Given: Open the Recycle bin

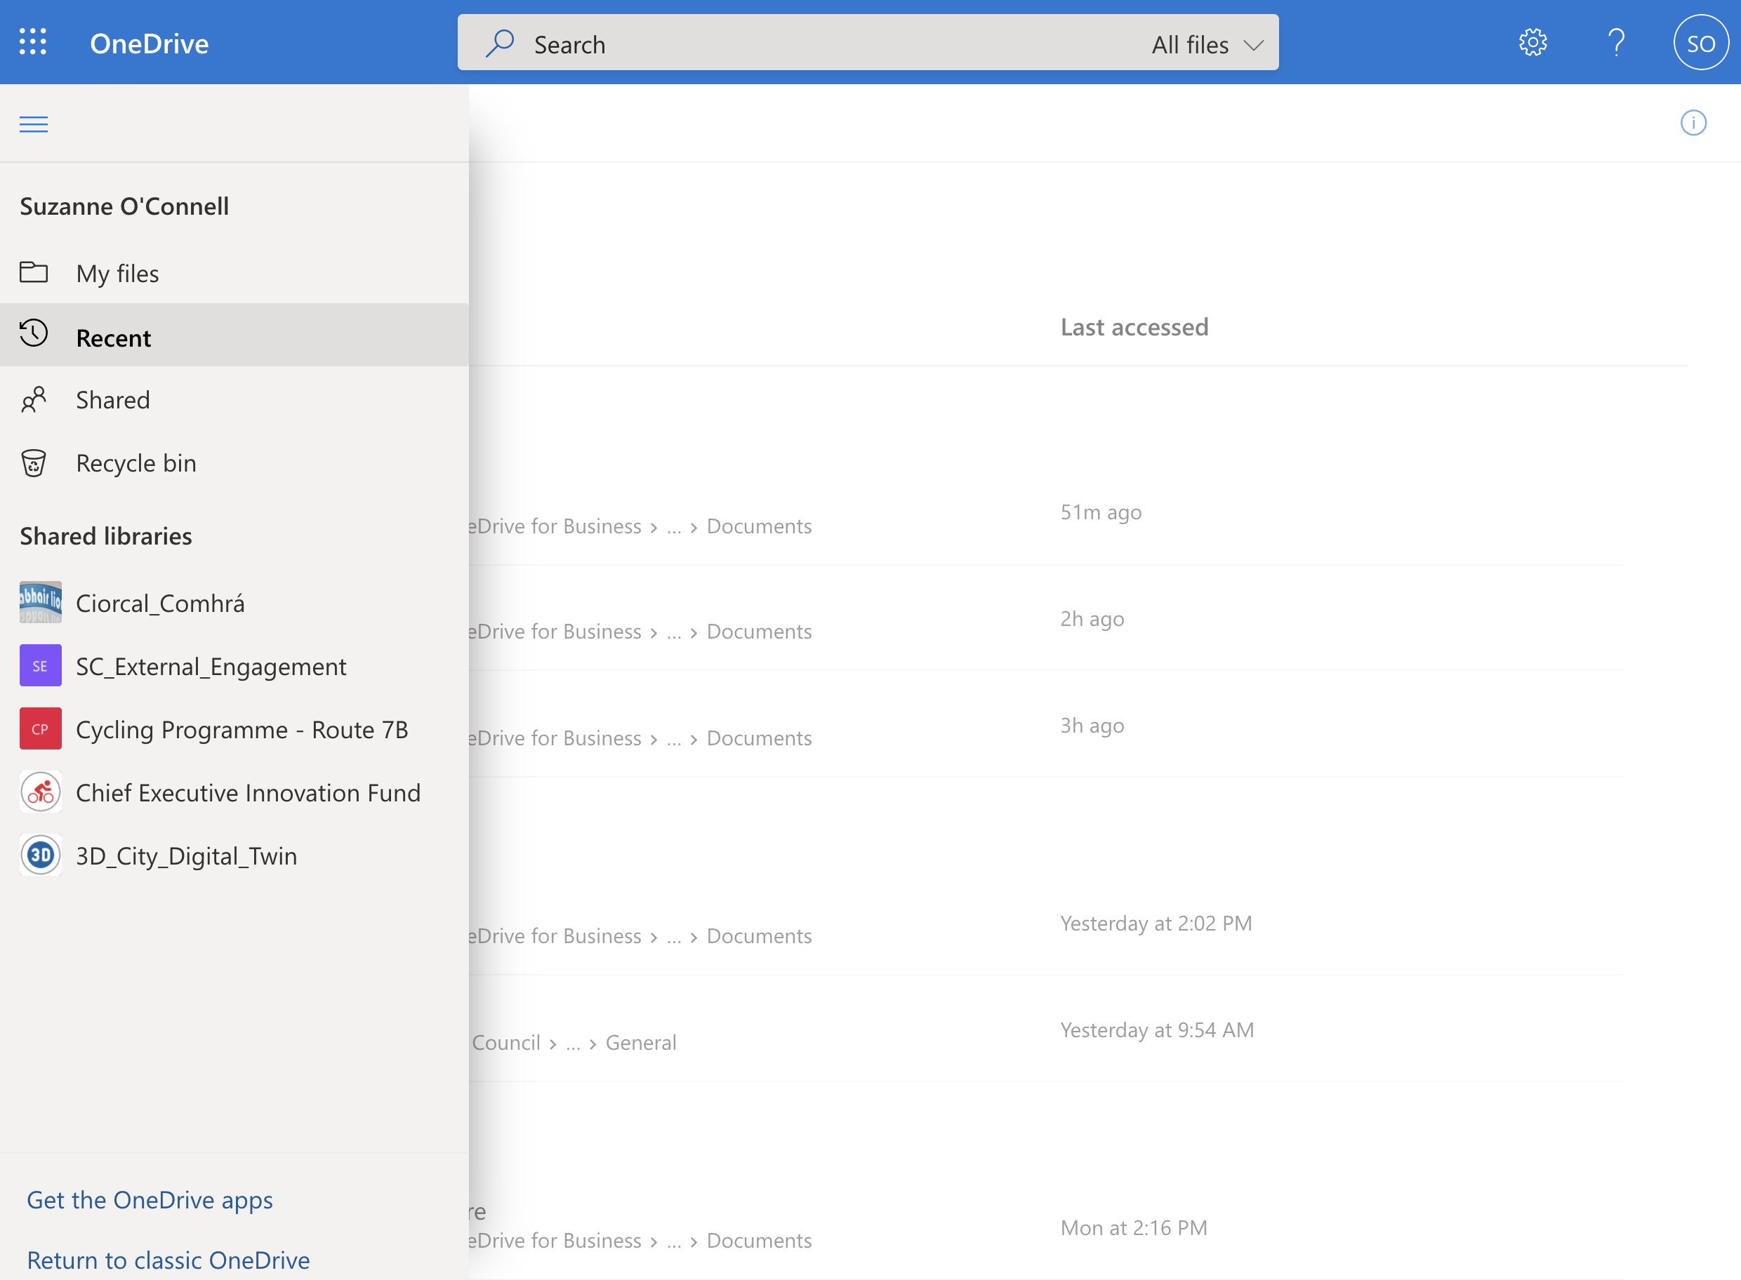Looking at the screenshot, I should [x=135, y=463].
